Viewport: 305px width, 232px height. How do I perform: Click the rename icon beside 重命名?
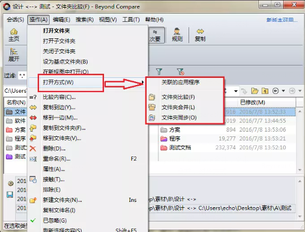click(x=33, y=159)
